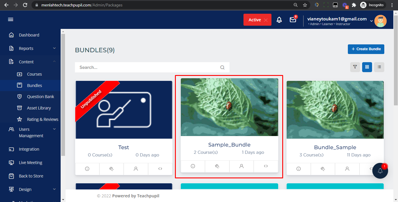Click the notification bell in header
This screenshot has width=398, height=202.
tap(279, 20)
